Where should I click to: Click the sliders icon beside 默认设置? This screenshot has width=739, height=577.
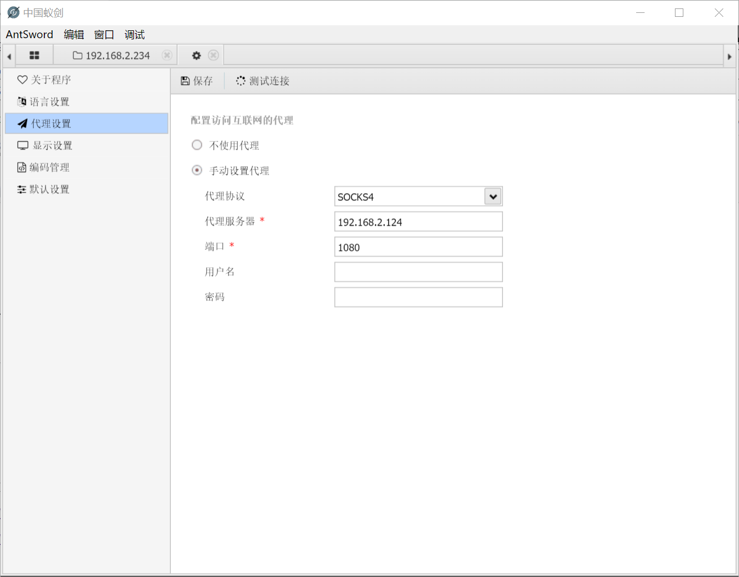pos(22,189)
